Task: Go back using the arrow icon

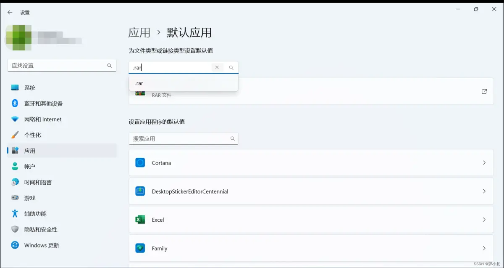Action: coord(10,13)
